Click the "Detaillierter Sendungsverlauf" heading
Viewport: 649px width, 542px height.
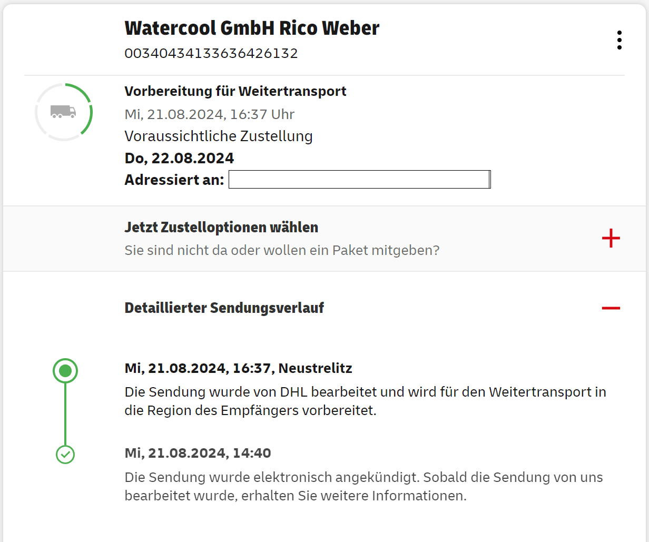pos(224,308)
